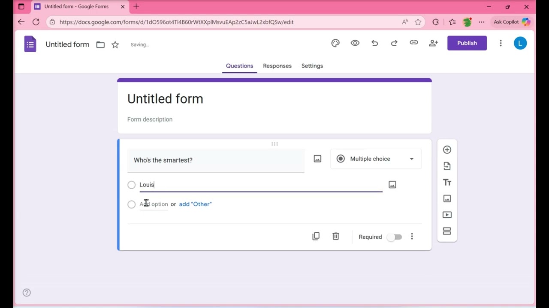Open the three-dot menu beside Publish
The height and width of the screenshot is (308, 549).
pos(501,43)
